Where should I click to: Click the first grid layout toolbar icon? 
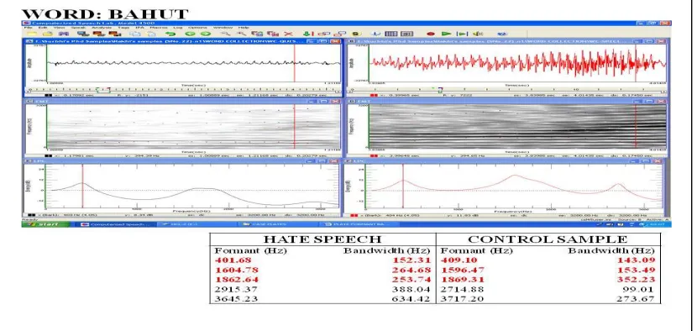(390, 34)
